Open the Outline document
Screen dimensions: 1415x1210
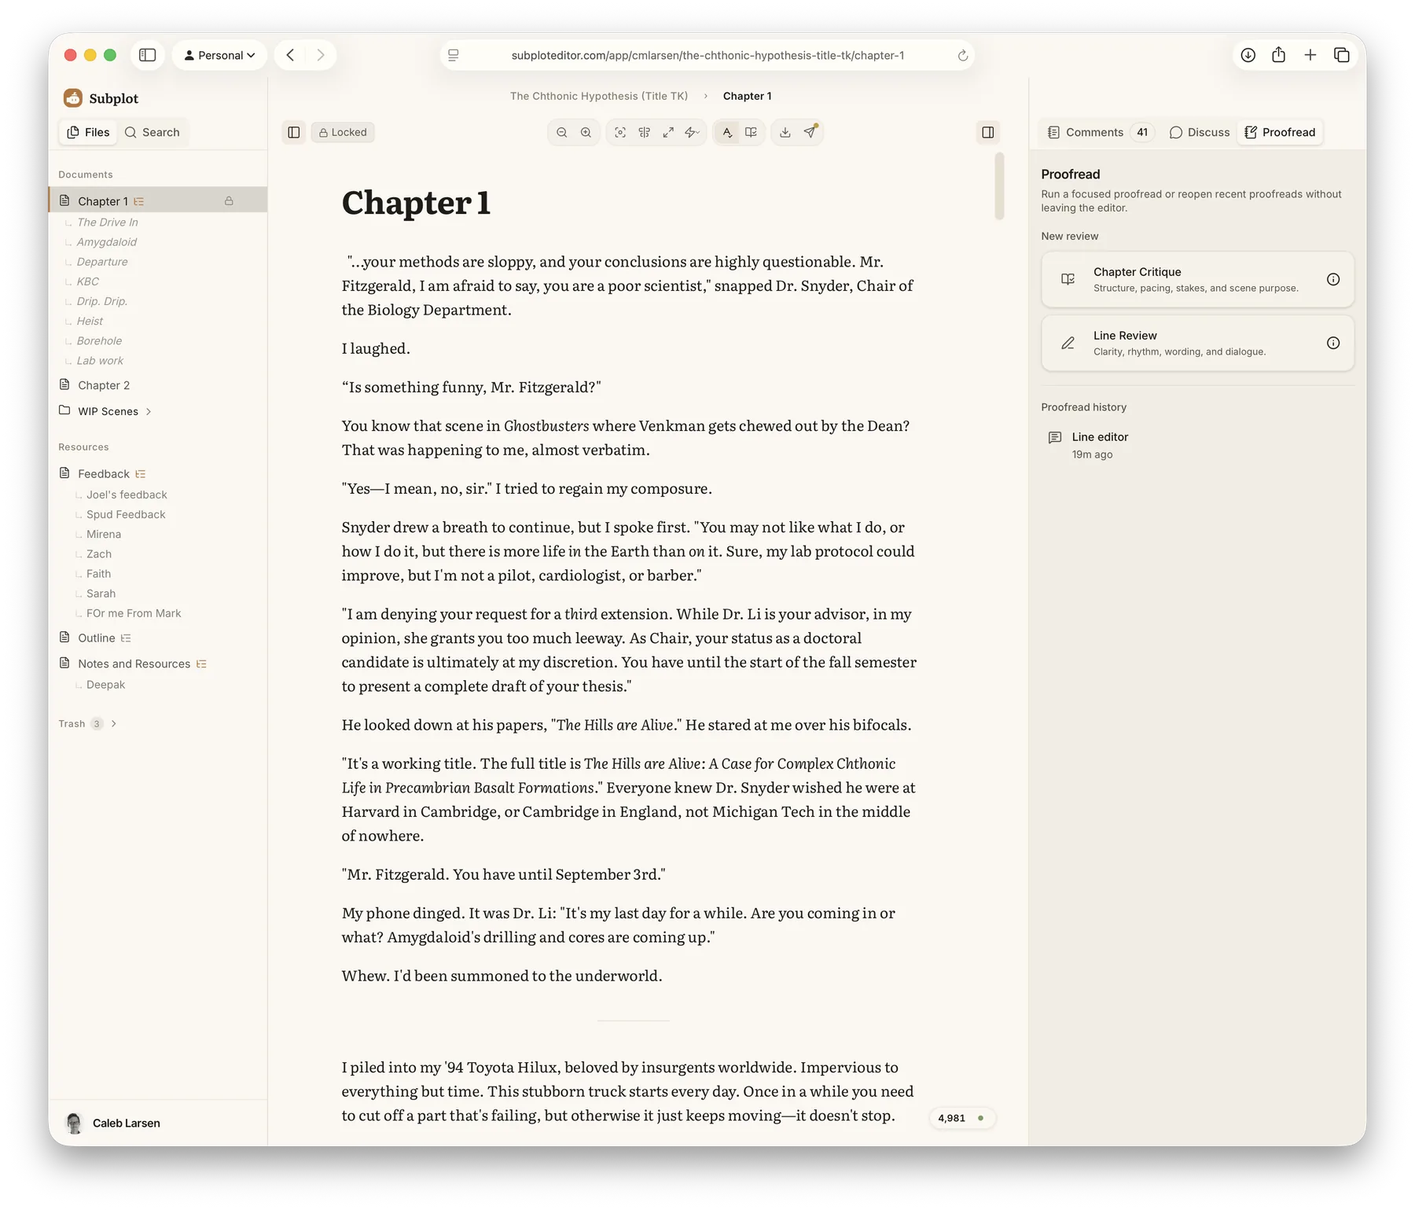point(96,638)
